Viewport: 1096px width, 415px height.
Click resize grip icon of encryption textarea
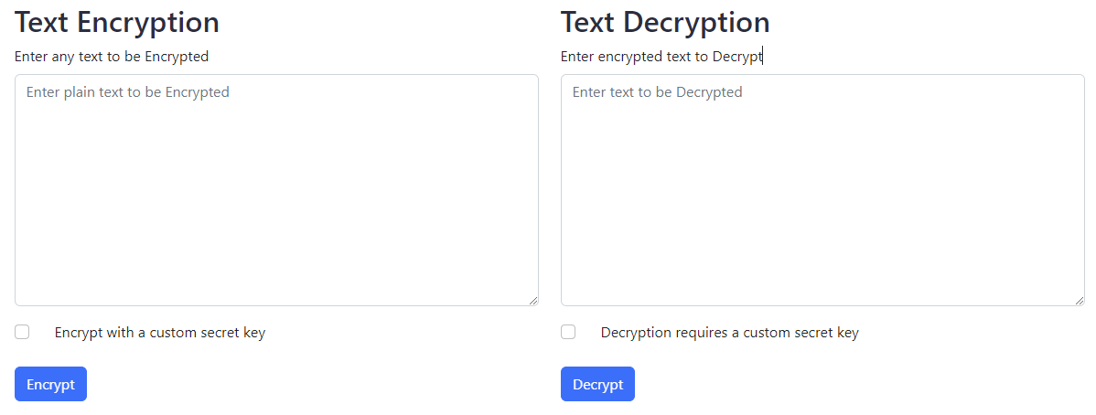coord(533,301)
